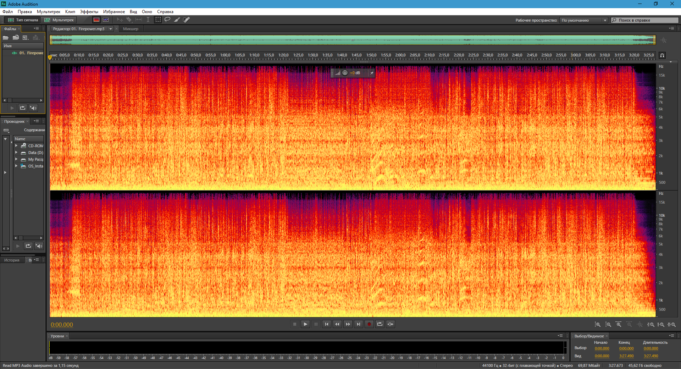
Task: Select the Time Selection tool
Action: pos(148,20)
